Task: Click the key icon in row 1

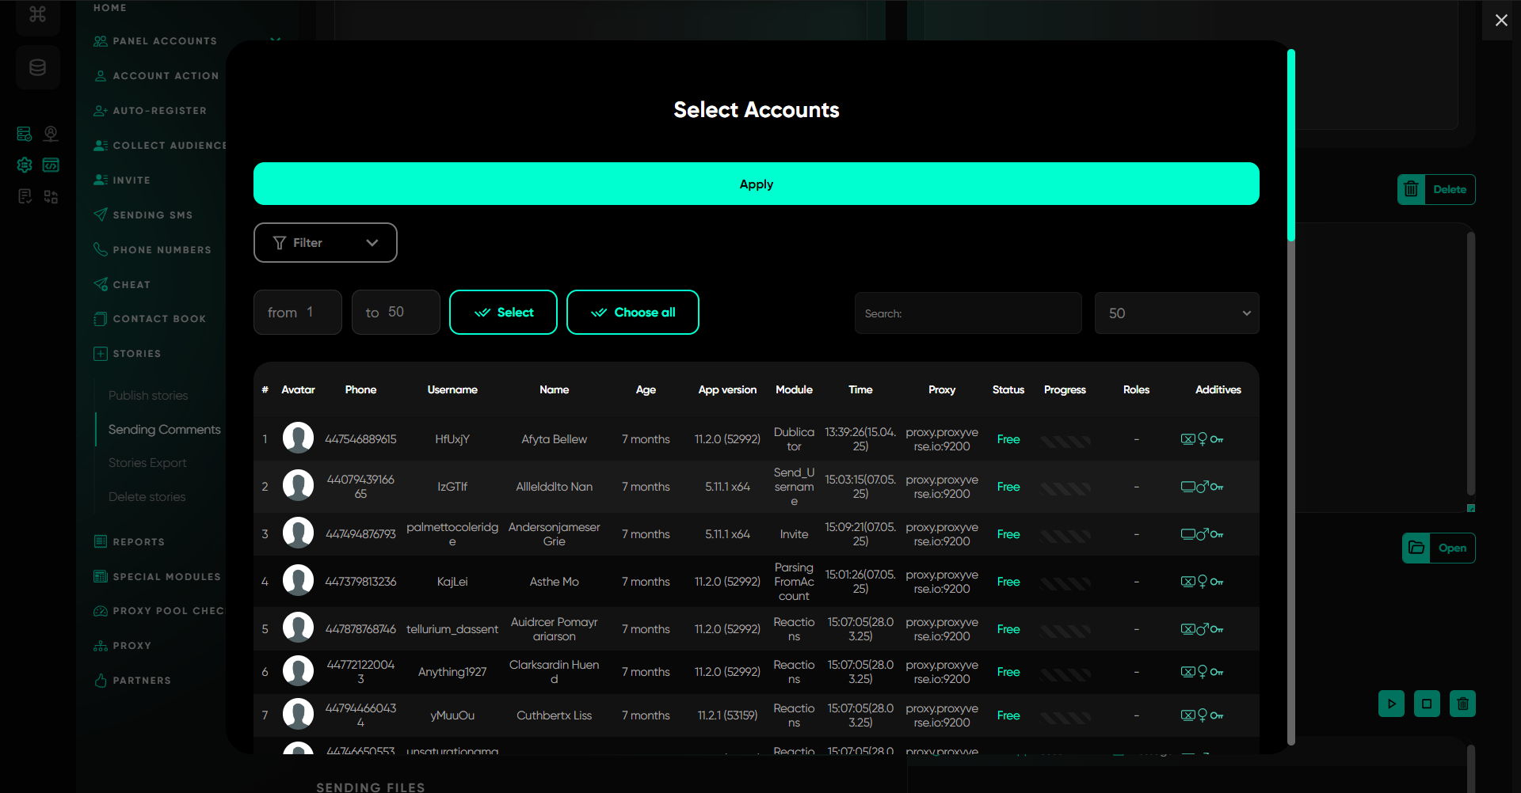Action: pos(1217,439)
